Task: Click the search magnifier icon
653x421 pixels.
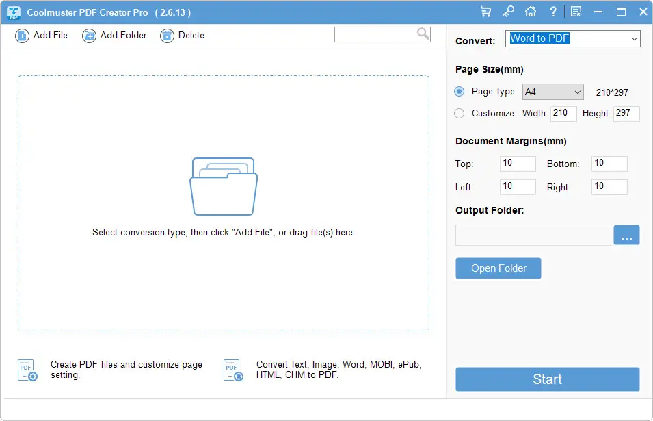Action: [423, 34]
